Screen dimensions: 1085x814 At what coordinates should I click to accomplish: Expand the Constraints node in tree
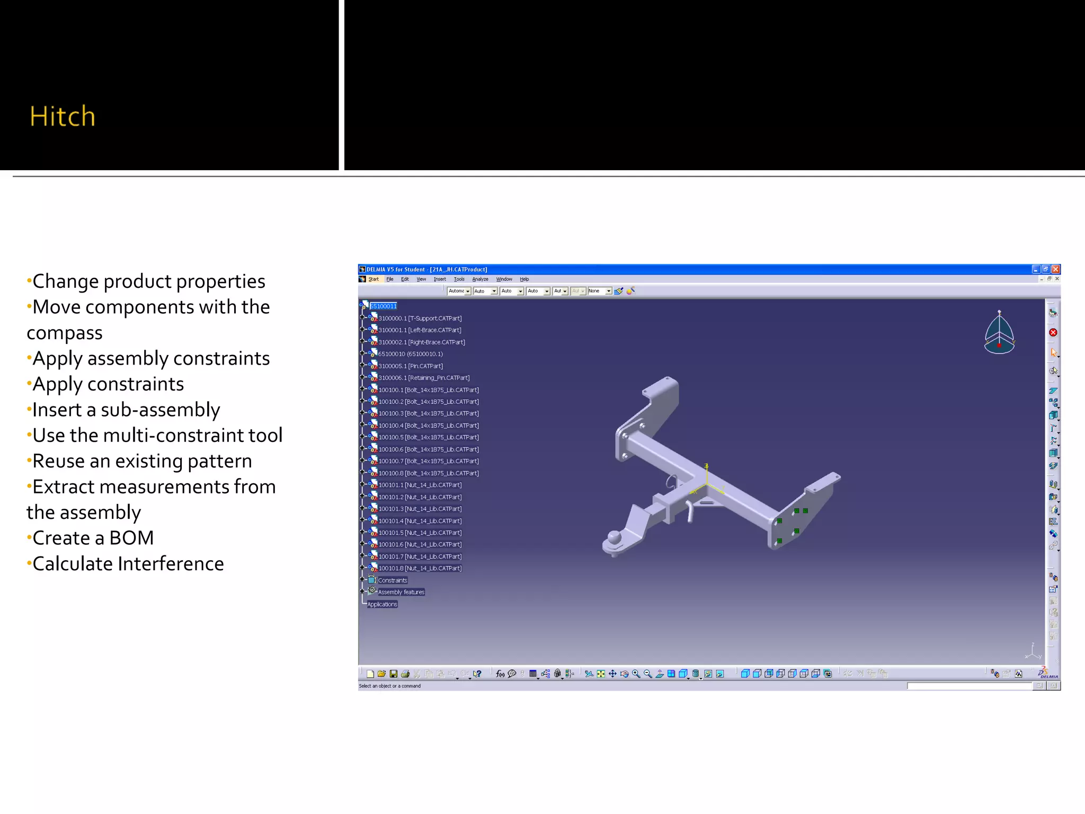point(362,579)
